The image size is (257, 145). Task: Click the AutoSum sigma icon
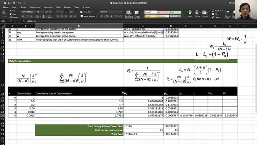[x=213, y=11]
